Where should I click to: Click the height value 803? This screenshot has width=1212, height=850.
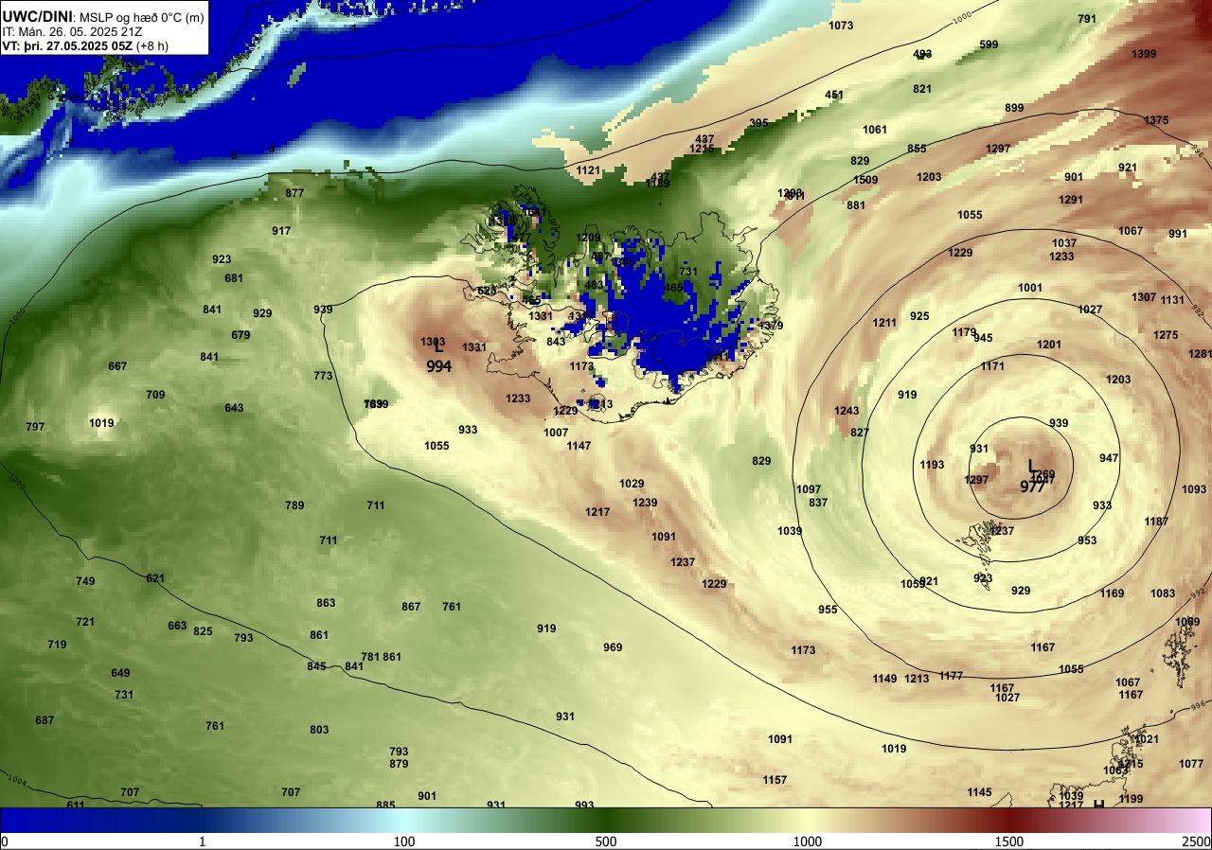[x=319, y=730]
